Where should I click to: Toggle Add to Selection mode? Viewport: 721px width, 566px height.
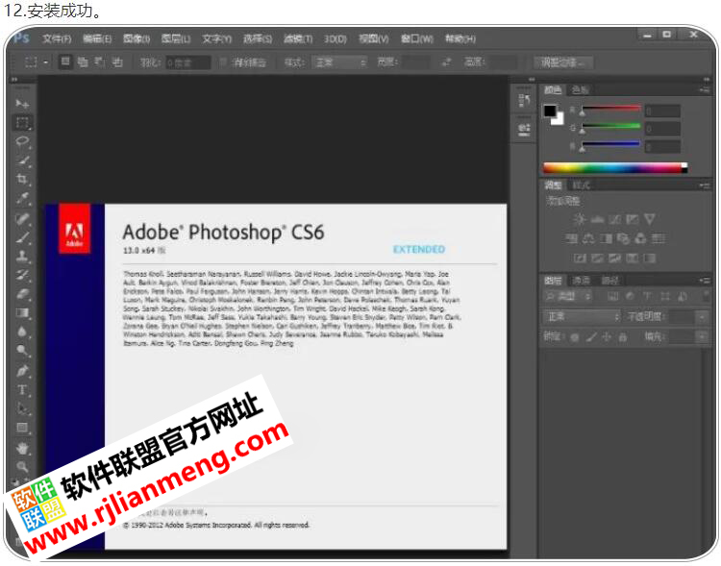83,62
